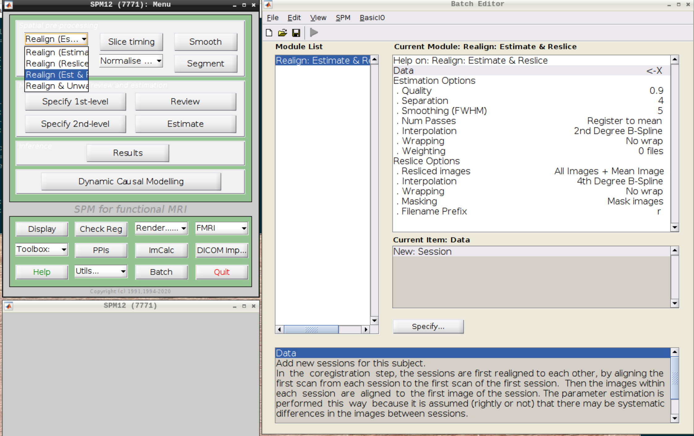The image size is (694, 436).
Task: Click the Batch button in SPM Menu
Action: tap(161, 272)
